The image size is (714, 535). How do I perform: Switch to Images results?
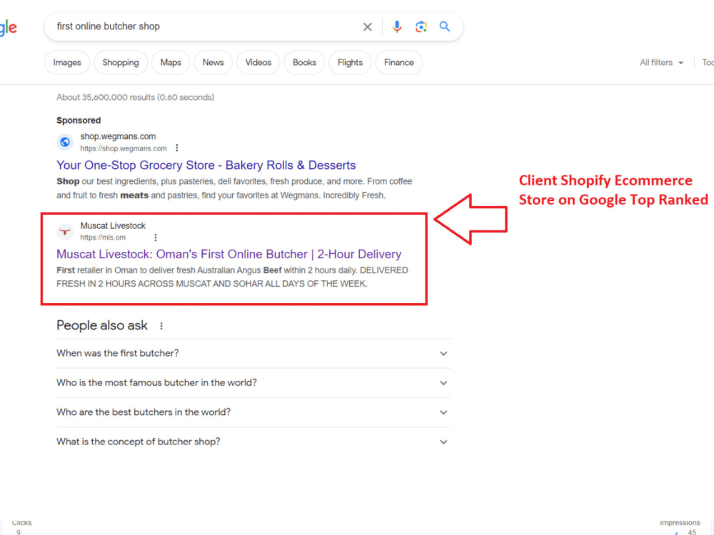point(67,62)
